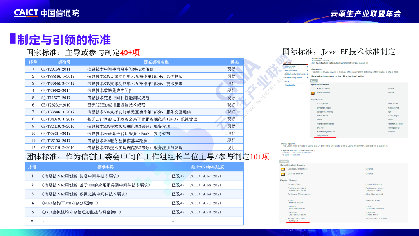Image resolution: width=419 pixels, height=236 pixels.
Task: Click the CAICT logo in the header
Action: (x=26, y=13)
